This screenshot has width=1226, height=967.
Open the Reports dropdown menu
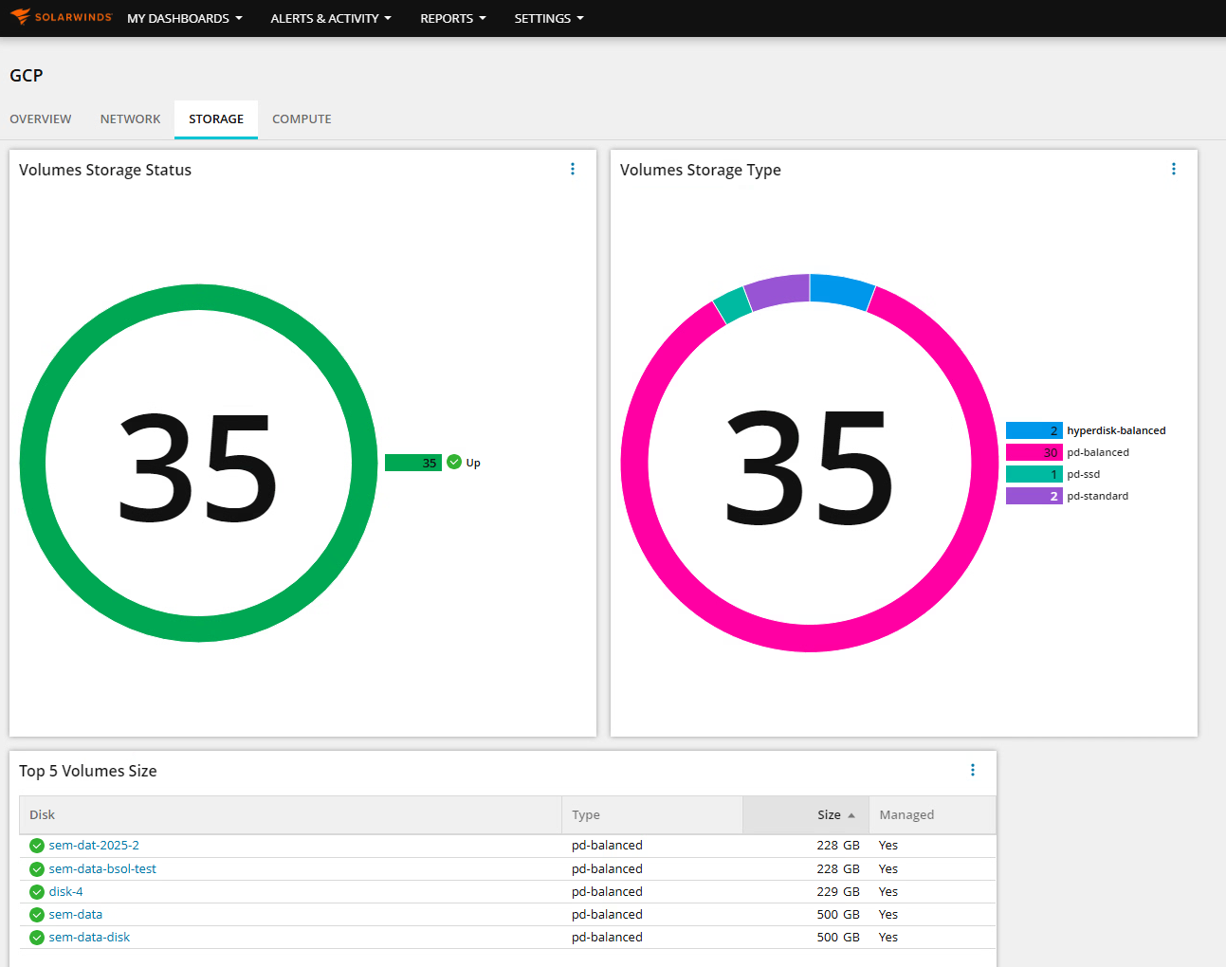[x=453, y=18]
